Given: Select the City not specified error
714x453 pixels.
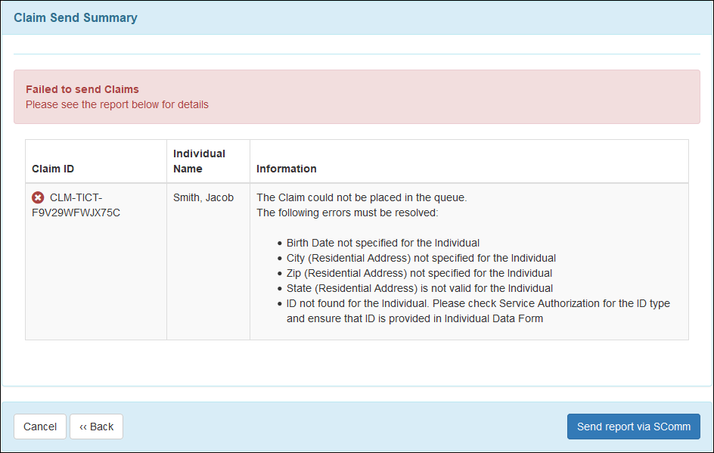Looking at the screenshot, I should pyautogui.click(x=421, y=258).
